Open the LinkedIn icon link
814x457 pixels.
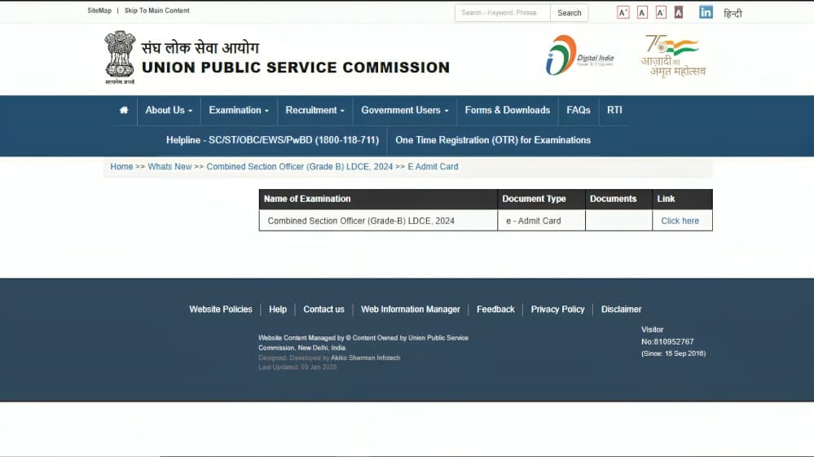point(706,12)
